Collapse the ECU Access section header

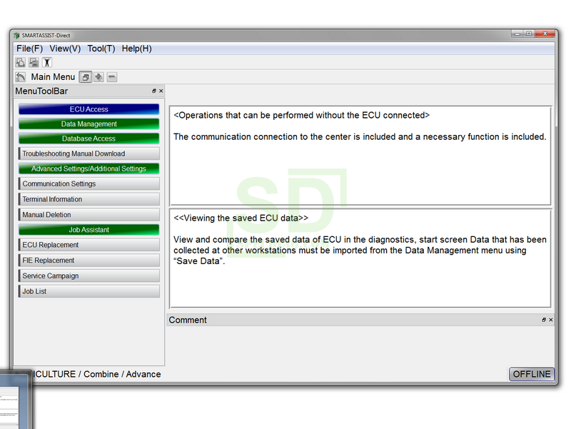point(89,109)
